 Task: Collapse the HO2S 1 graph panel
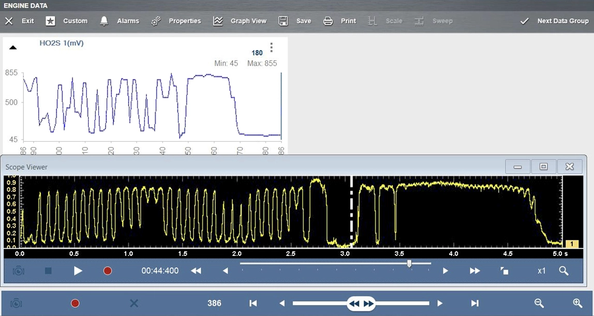(13, 48)
